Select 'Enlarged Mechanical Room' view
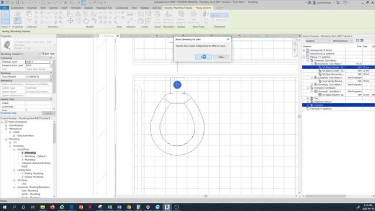This screenshot has width=375, height=211. (36, 163)
